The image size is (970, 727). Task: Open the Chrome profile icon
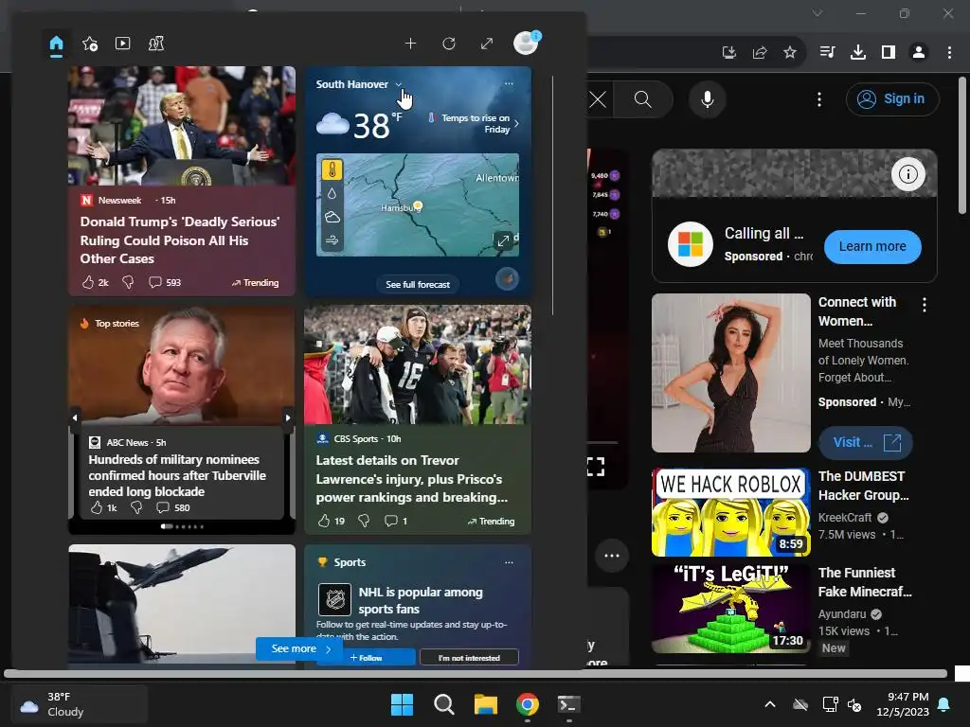[919, 53]
